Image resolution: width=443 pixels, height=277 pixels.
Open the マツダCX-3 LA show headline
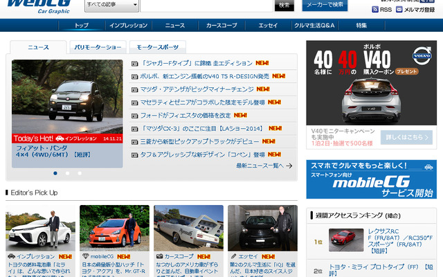(x=203, y=129)
